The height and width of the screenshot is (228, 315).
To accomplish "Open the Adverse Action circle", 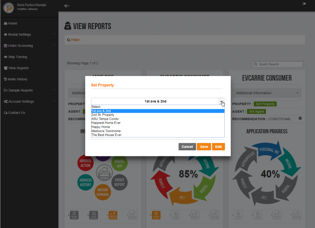I will tap(85, 163).
